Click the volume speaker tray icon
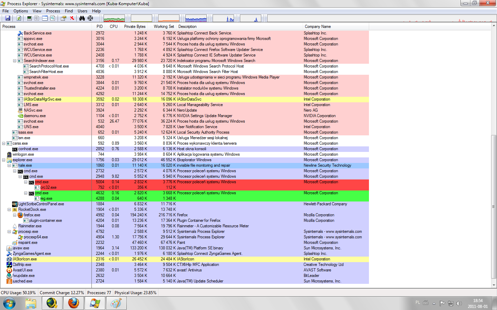This screenshot has height=310, width=497. pos(459,303)
